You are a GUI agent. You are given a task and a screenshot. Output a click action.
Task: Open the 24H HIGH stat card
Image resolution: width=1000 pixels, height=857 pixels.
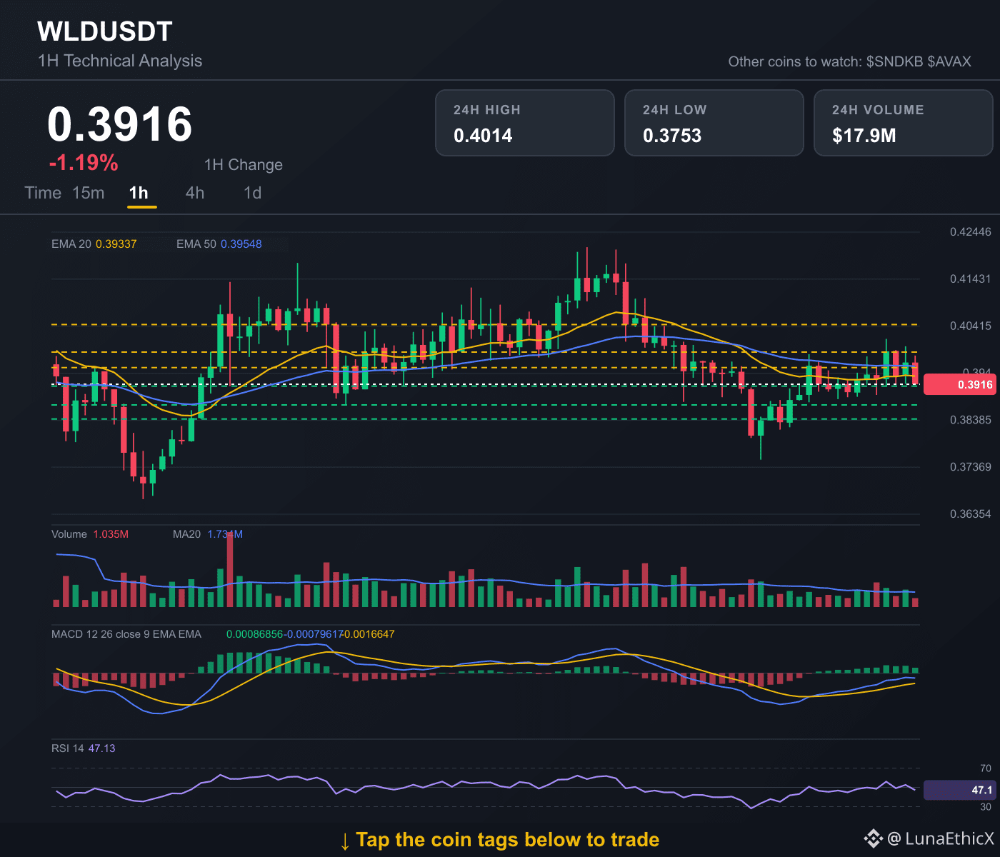pyautogui.click(x=525, y=123)
